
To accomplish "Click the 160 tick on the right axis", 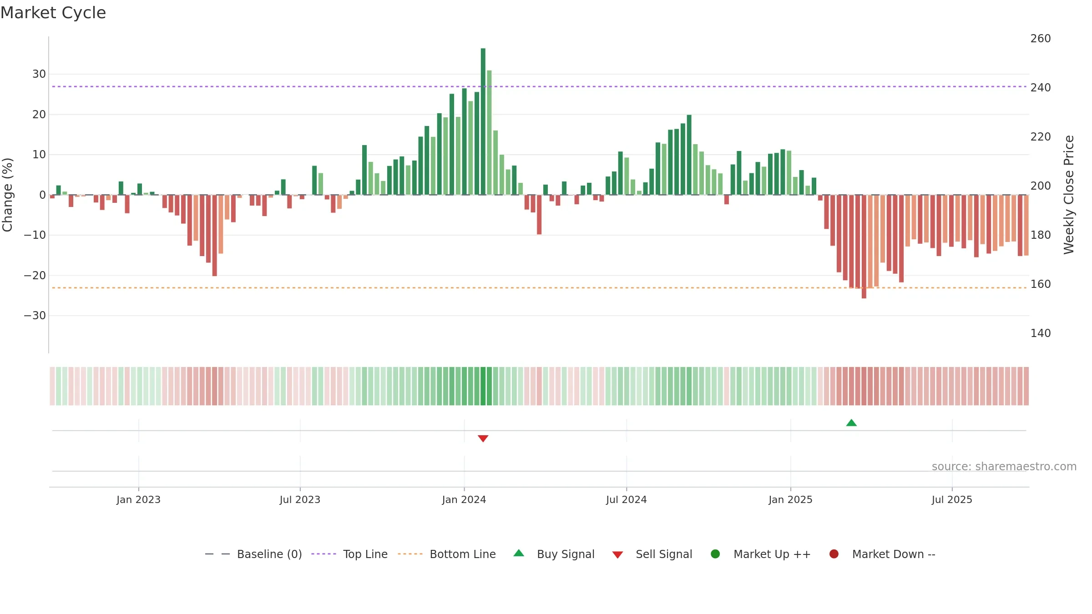I will click(x=1041, y=284).
